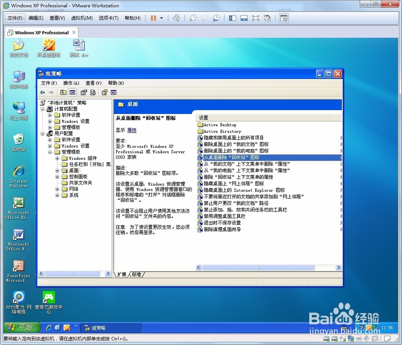Screen dimensions: 402x345
Task: Click 设置 column header
Action: click(263, 117)
